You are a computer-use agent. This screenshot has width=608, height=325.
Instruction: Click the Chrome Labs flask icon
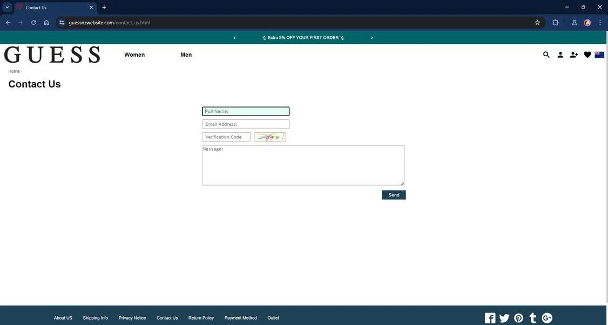575,23
